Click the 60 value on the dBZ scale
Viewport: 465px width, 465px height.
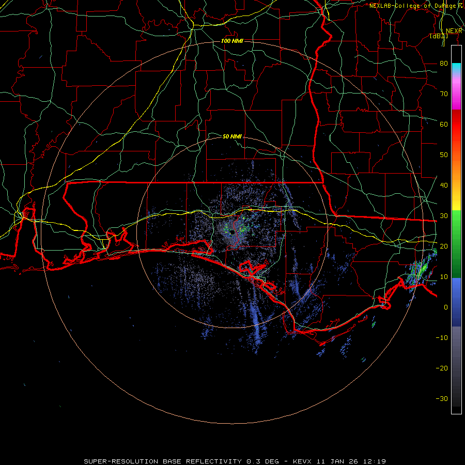(x=444, y=124)
